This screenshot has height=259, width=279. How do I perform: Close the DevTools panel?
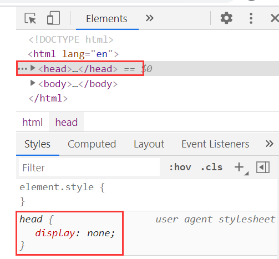(275, 18)
